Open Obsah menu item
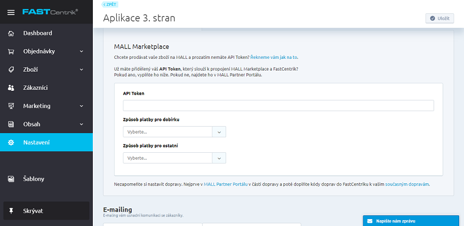Image resolution: width=464 pixels, height=226 pixels. [x=46, y=124]
